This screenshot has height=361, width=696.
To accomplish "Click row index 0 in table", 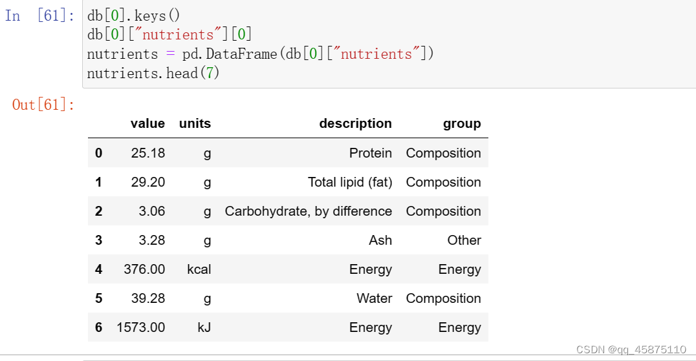I will tap(98, 153).
